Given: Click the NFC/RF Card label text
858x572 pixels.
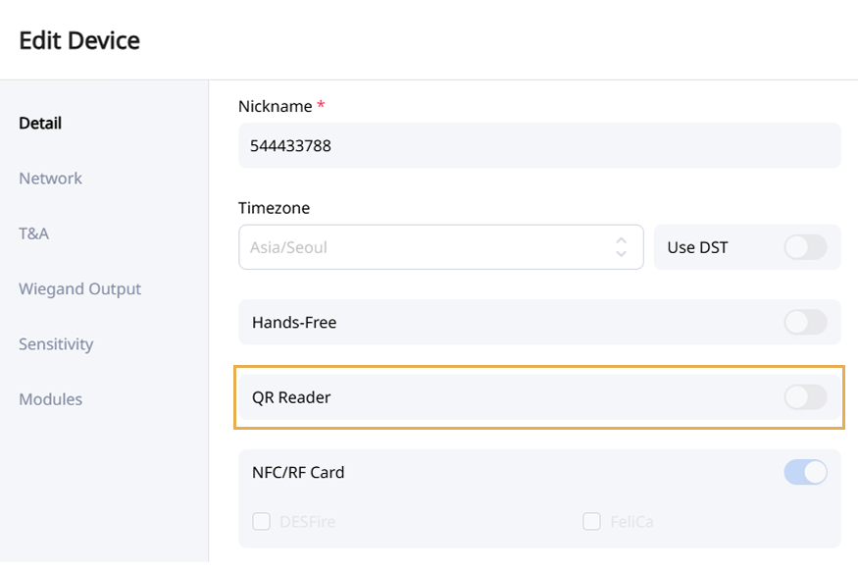Looking at the screenshot, I should pos(298,472).
